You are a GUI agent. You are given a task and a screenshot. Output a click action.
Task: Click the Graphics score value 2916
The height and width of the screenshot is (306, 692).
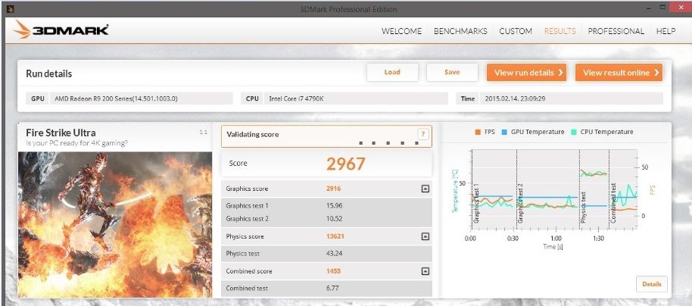[x=333, y=189]
